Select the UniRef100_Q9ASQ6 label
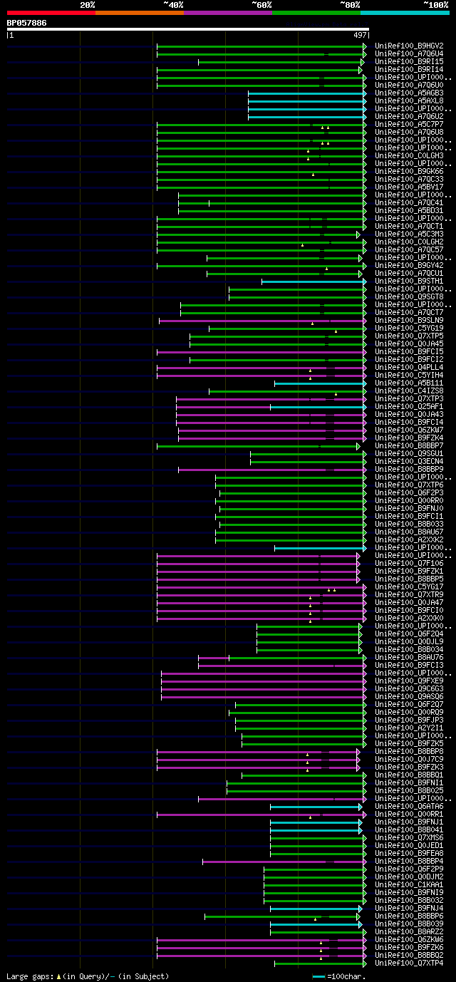The image size is (456, 982). (409, 696)
